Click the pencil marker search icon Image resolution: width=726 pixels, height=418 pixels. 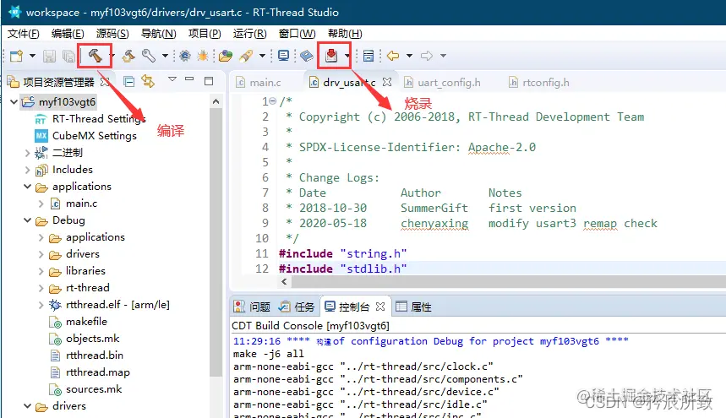coord(246,56)
